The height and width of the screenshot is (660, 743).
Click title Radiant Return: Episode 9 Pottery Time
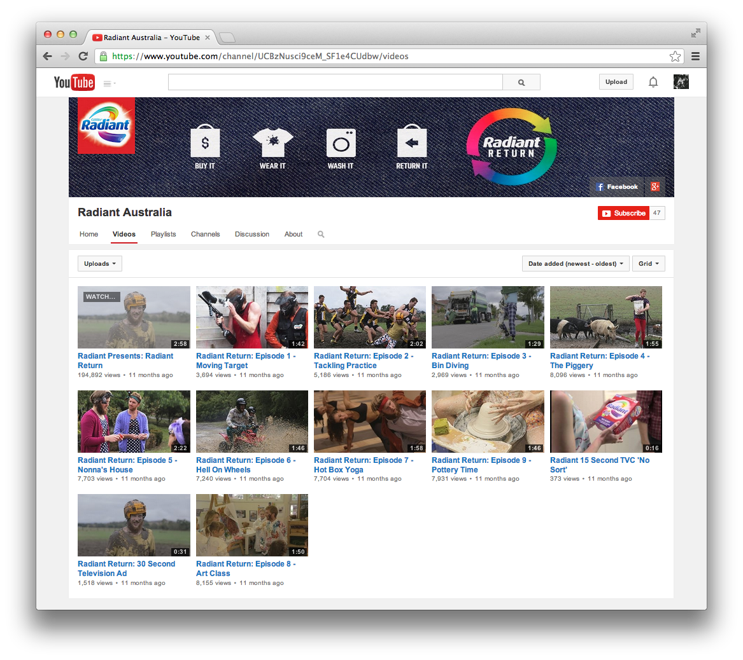pyautogui.click(x=481, y=465)
